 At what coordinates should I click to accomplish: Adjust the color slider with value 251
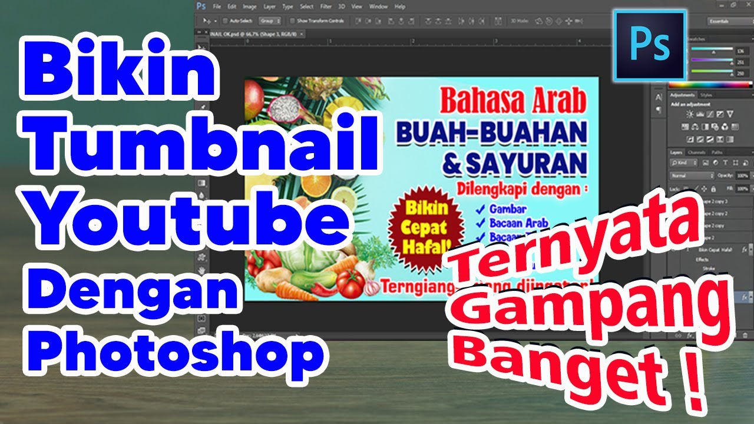pyautogui.click(x=712, y=62)
